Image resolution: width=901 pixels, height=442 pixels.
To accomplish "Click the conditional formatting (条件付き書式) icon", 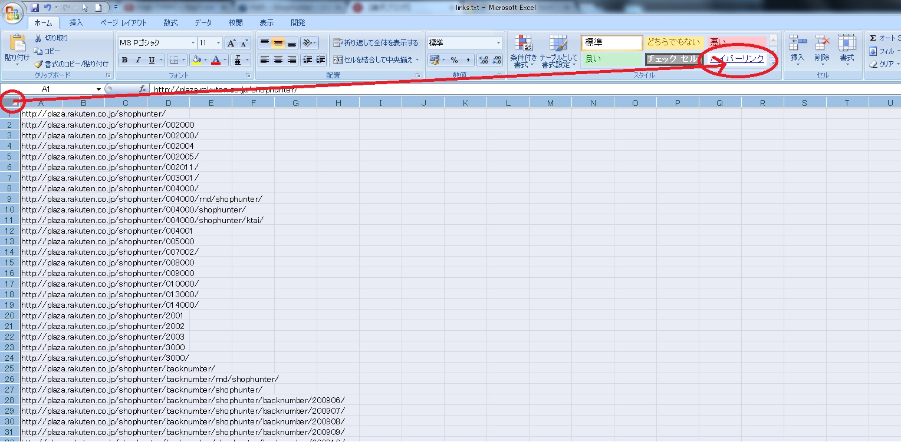I will (x=523, y=44).
